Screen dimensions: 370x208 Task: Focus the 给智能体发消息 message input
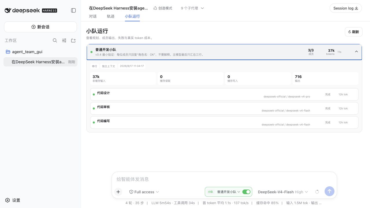[x=224, y=179]
